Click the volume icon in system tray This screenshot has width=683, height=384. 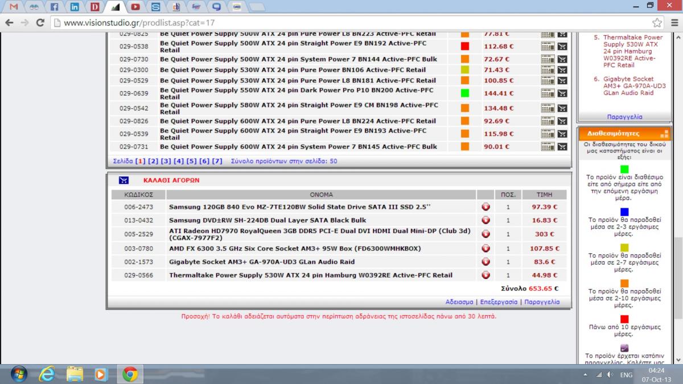(610, 375)
